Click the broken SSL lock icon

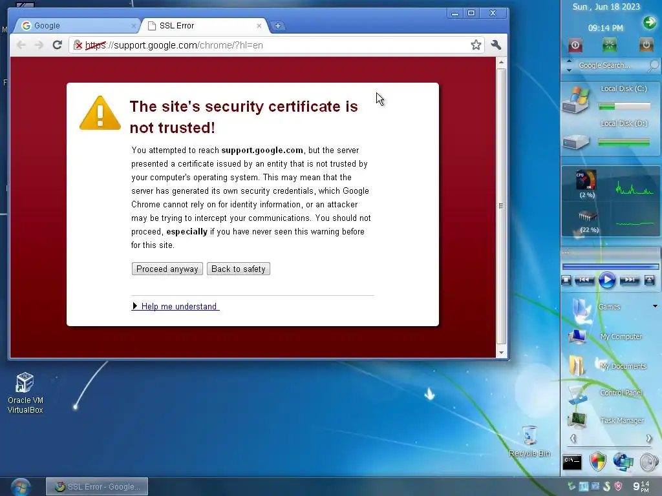(78, 45)
